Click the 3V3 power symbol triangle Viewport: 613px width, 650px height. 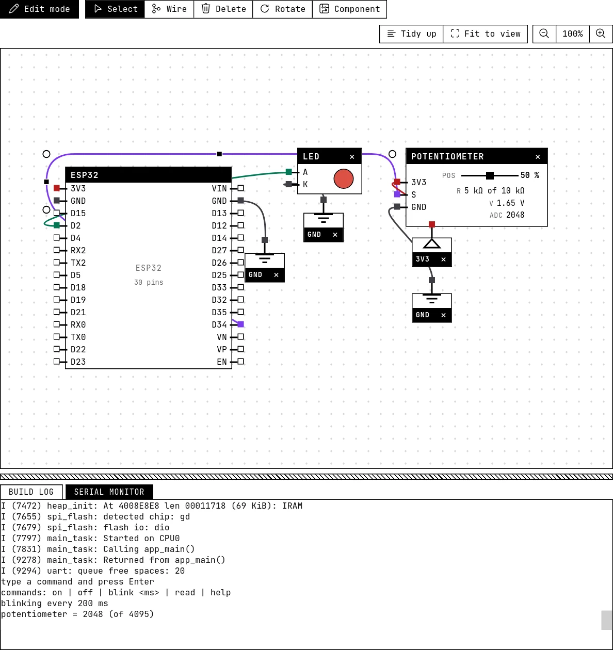pyautogui.click(x=432, y=243)
